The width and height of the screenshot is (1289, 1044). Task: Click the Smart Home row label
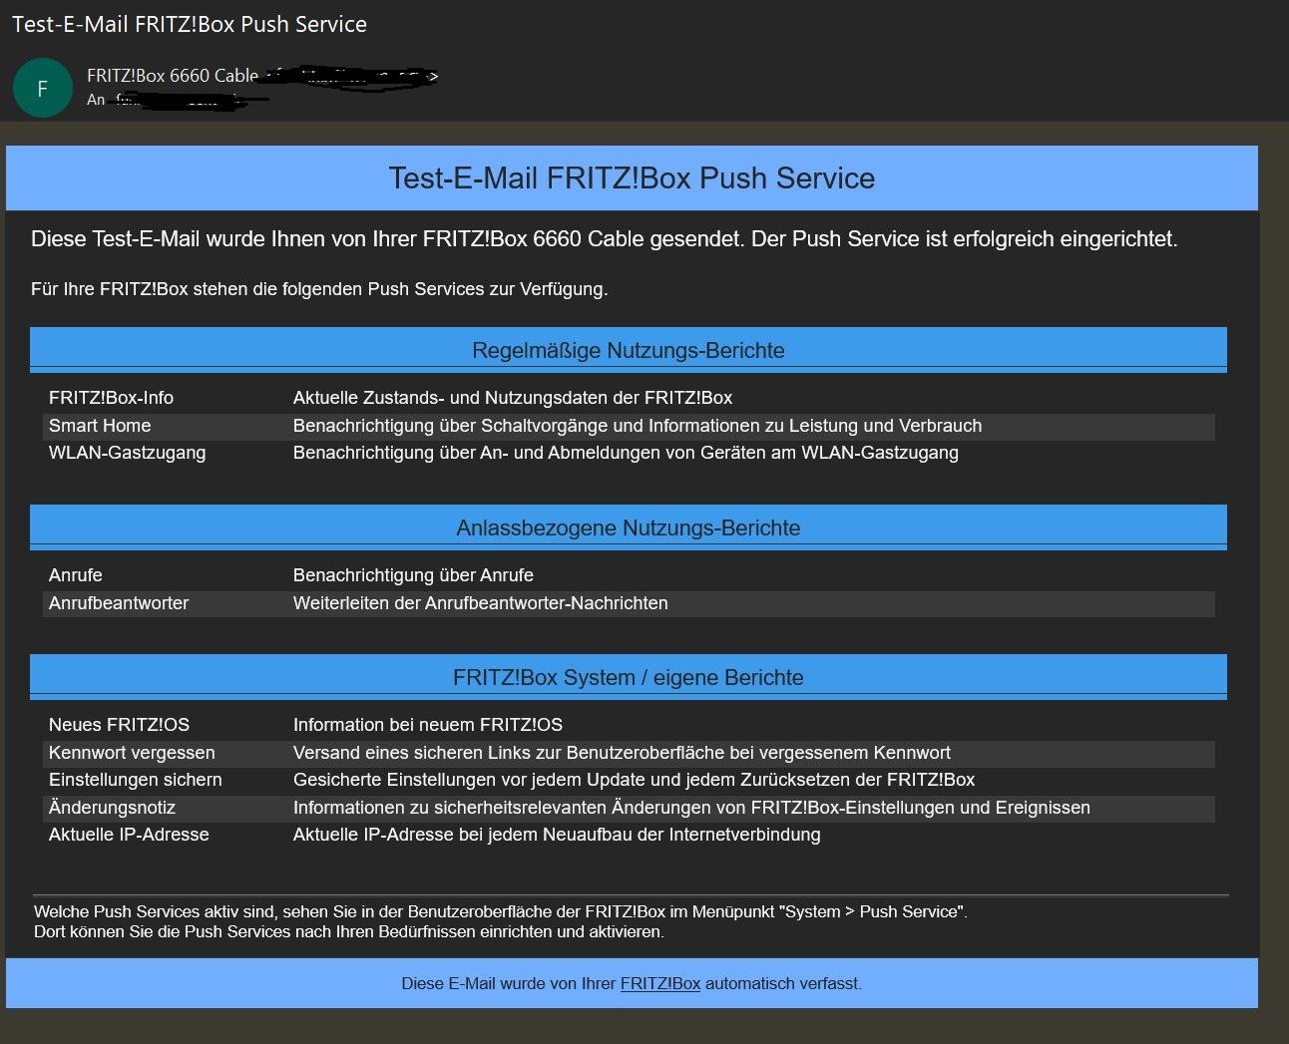[100, 426]
